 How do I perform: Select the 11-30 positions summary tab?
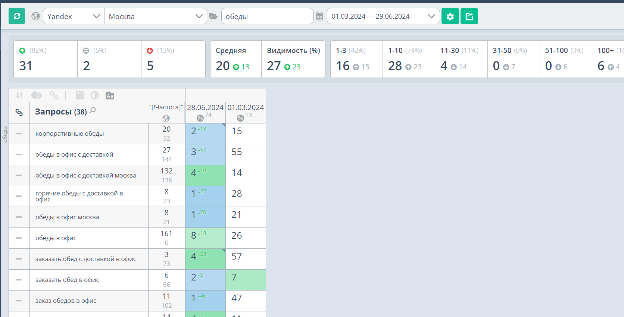pos(461,59)
